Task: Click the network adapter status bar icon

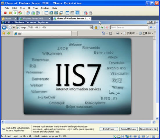Action: click(x=127, y=136)
